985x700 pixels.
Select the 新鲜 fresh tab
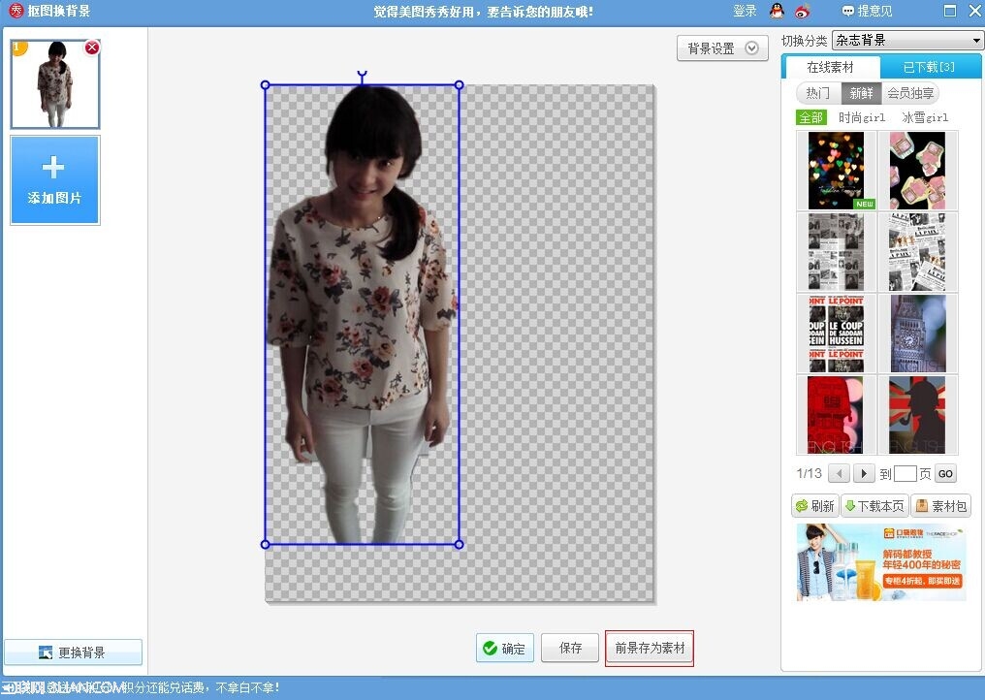point(861,93)
